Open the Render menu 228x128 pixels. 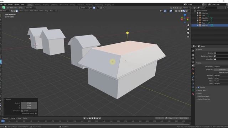point(10,5)
